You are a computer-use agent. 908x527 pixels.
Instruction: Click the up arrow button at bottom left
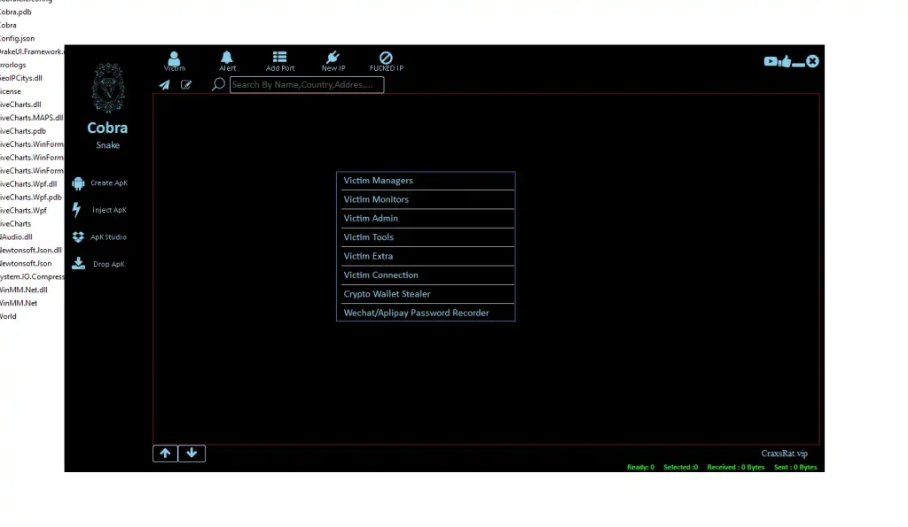click(165, 453)
